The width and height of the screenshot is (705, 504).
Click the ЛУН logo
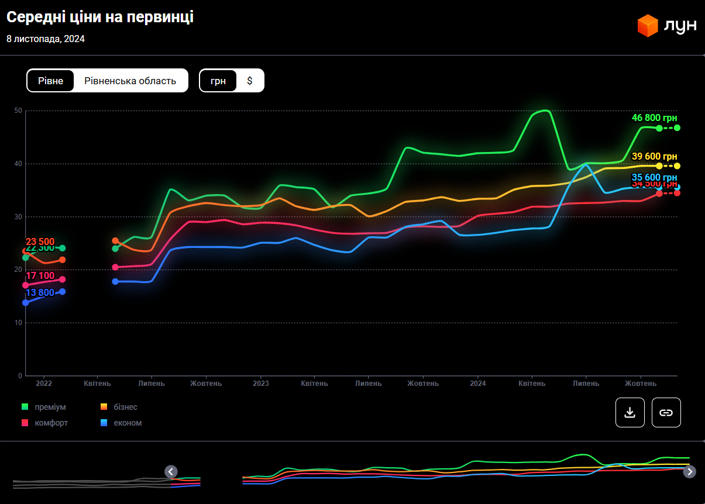(x=667, y=26)
